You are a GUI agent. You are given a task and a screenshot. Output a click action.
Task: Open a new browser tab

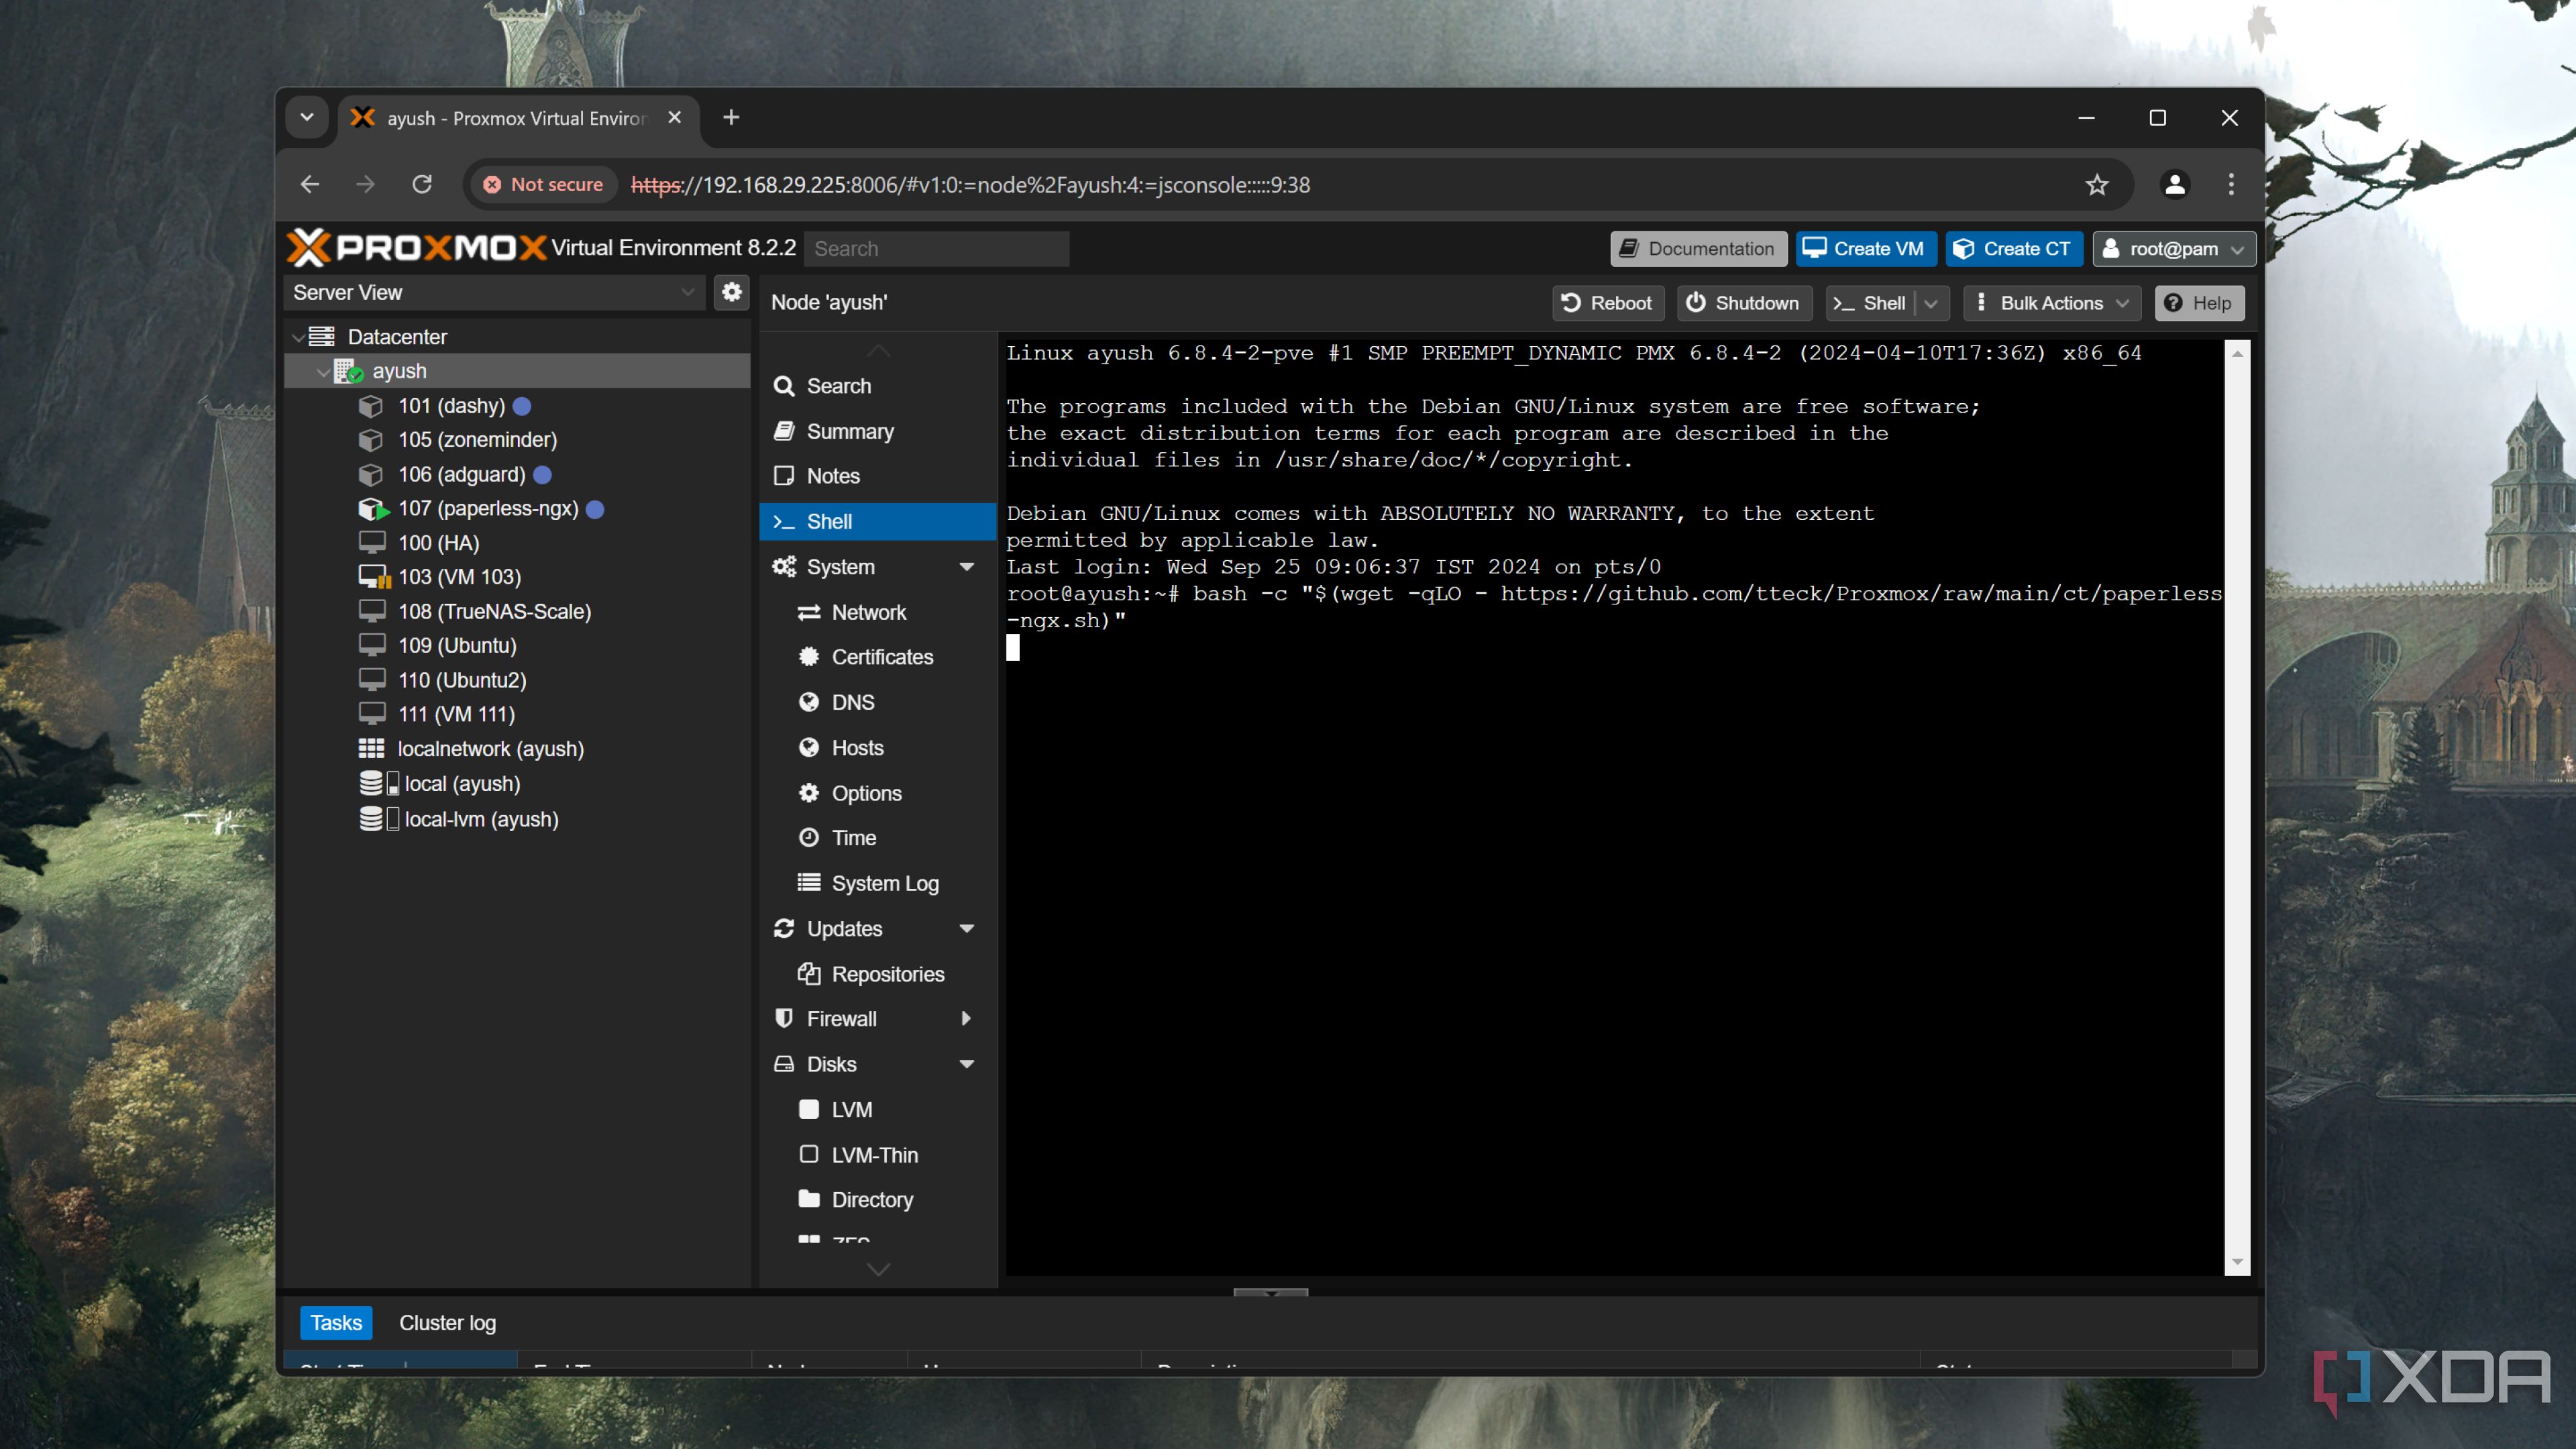tap(731, 118)
